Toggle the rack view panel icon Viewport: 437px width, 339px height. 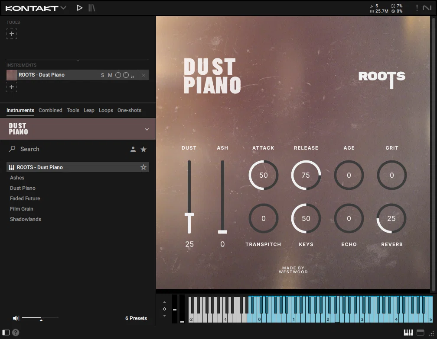click(420, 333)
